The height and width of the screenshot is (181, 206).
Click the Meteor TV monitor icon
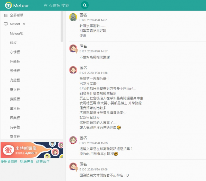[x=6, y=24]
